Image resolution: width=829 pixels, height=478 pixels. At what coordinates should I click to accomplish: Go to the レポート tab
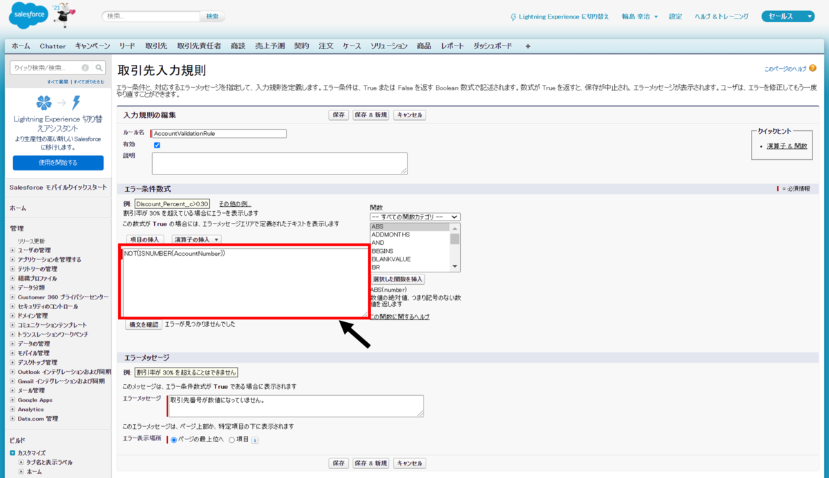452,46
